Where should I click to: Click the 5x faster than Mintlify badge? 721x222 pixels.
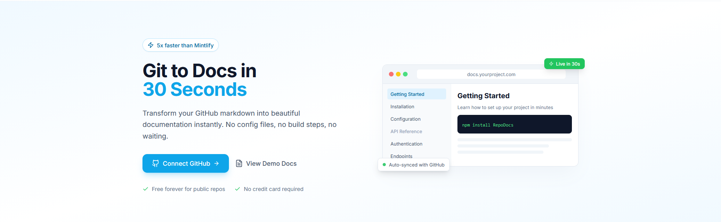pyautogui.click(x=181, y=45)
